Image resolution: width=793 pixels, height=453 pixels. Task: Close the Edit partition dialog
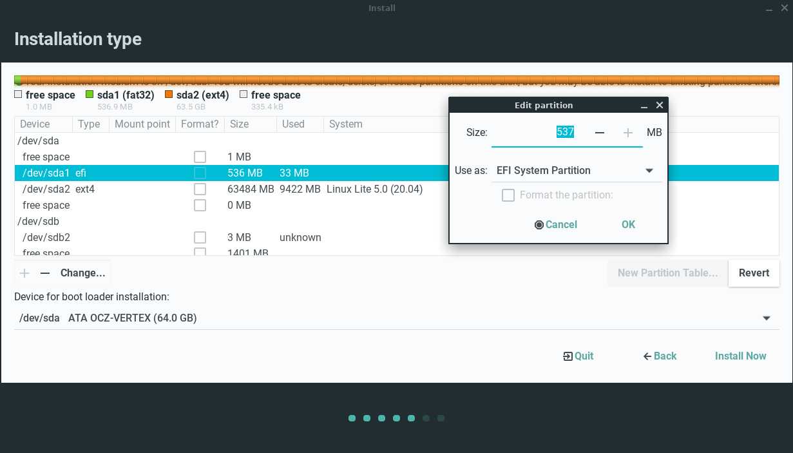coord(659,105)
